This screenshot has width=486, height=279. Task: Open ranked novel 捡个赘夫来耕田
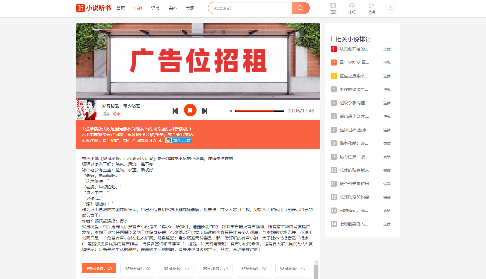pos(354,184)
